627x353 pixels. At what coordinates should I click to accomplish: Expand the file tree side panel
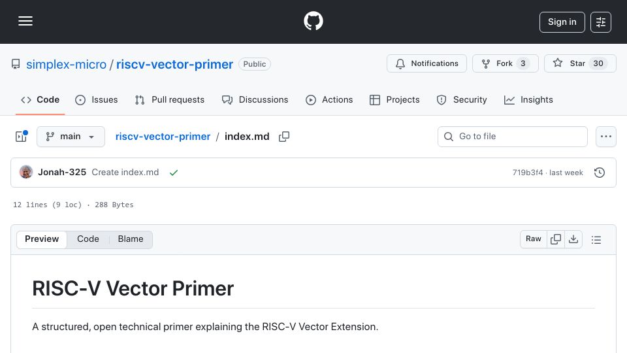(x=21, y=137)
